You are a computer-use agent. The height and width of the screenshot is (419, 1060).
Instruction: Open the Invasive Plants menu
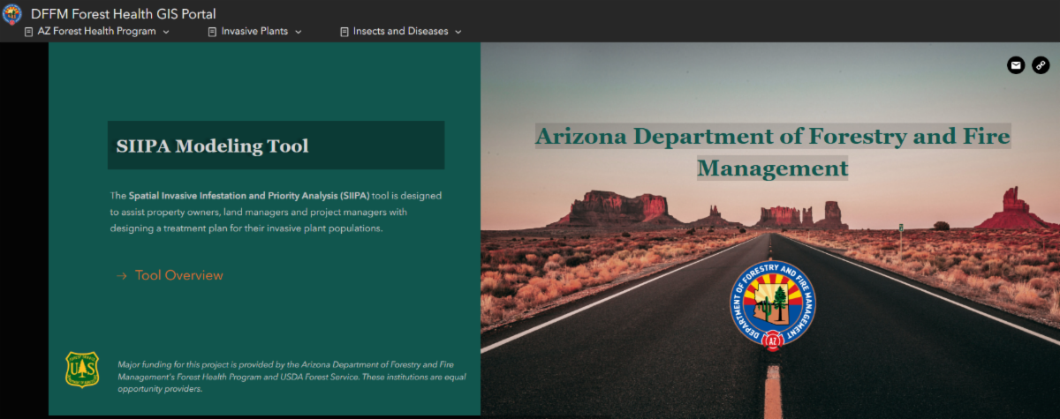[255, 32]
